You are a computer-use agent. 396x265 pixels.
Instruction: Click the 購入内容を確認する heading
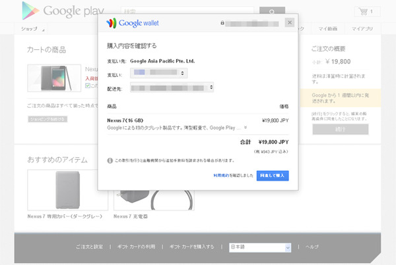(x=132, y=46)
